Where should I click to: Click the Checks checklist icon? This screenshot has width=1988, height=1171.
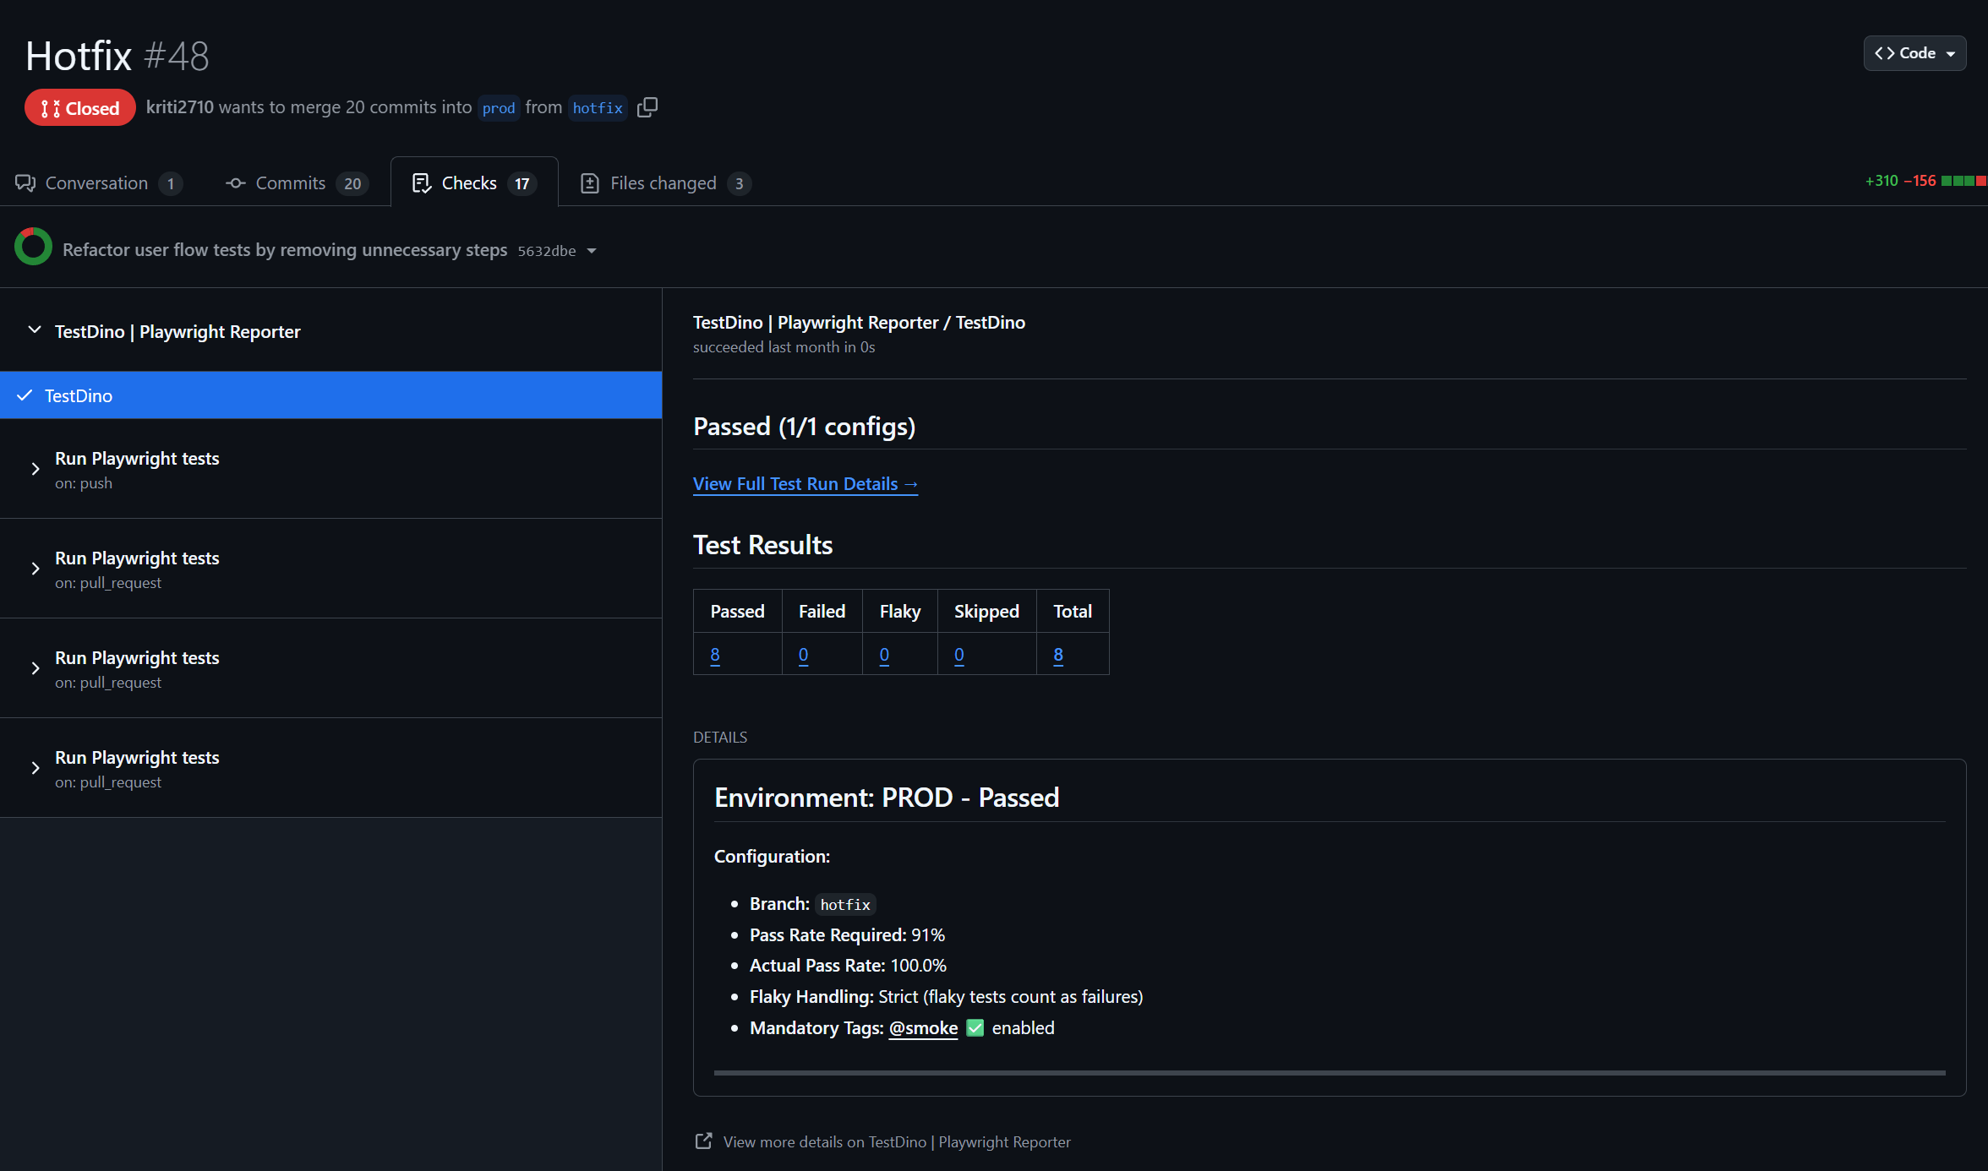pos(422,182)
